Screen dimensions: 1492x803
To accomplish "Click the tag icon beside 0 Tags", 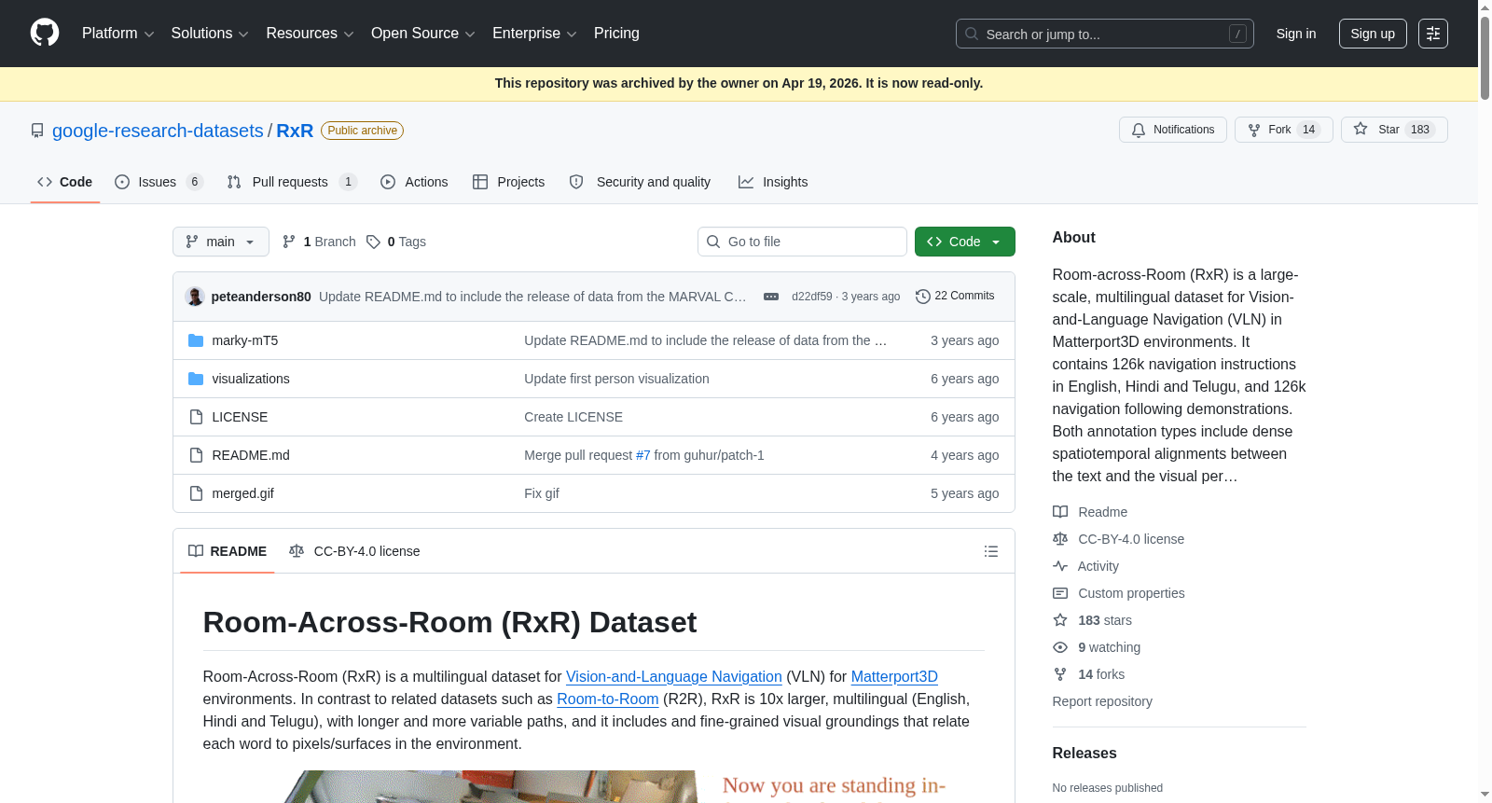I will pyautogui.click(x=373, y=242).
